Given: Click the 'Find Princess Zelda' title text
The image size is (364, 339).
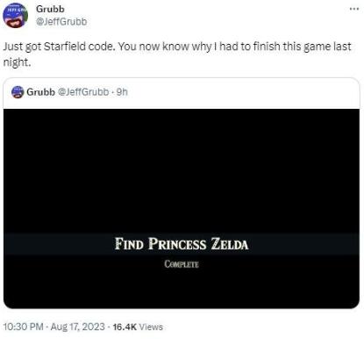Looking at the screenshot, I should click(182, 244).
